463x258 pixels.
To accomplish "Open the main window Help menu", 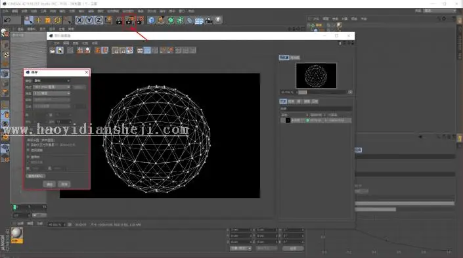I will (191, 11).
